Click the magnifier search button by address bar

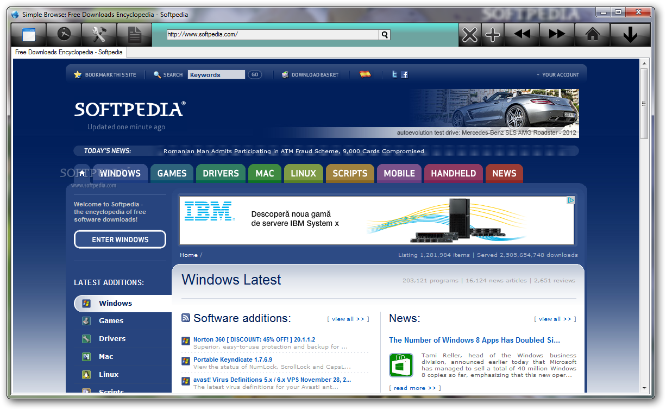[x=385, y=35]
